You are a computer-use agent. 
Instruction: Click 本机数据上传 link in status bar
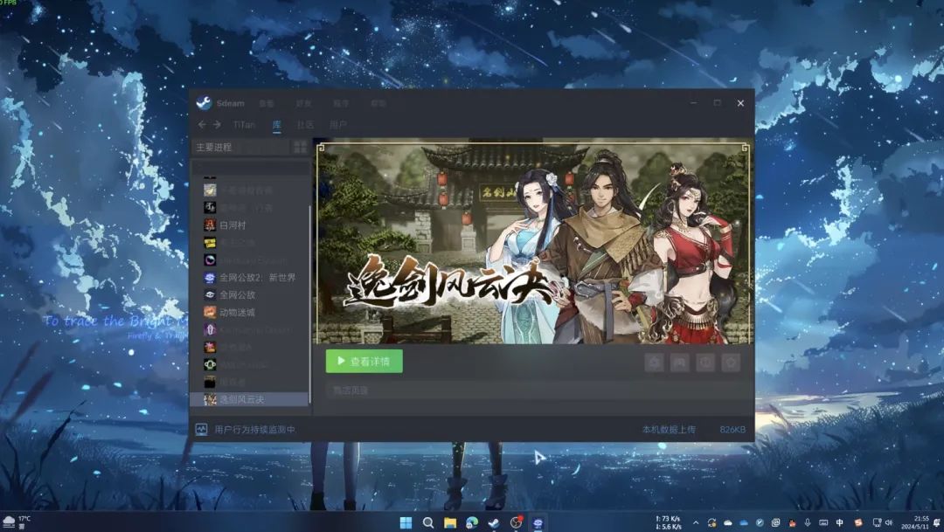tap(669, 429)
